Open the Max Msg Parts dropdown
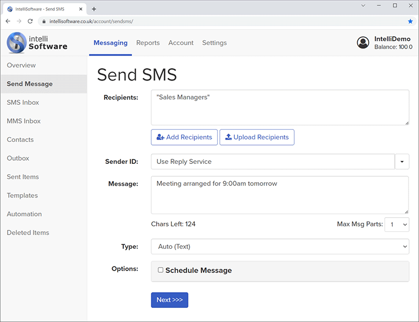This screenshot has height=322, width=419. 397,224
